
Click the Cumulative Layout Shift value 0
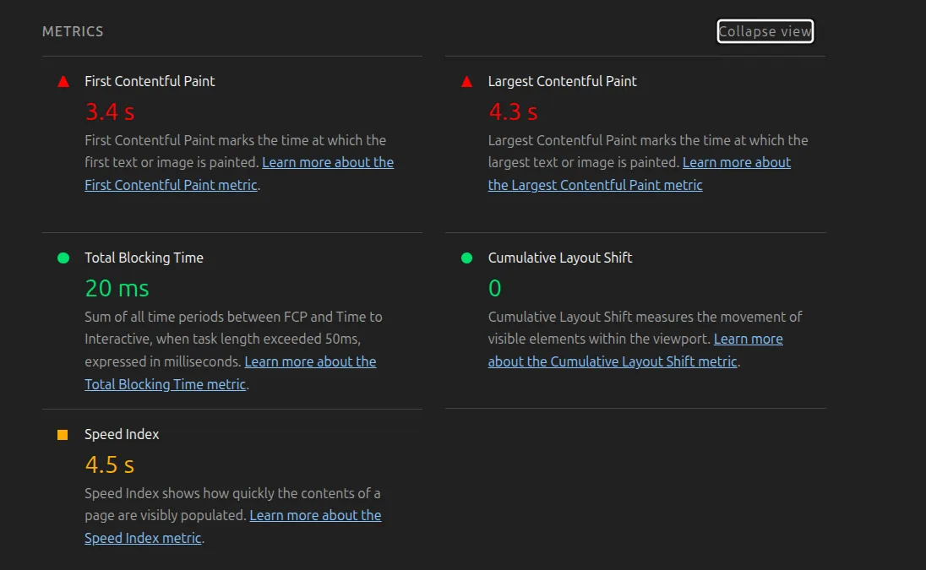tap(495, 288)
